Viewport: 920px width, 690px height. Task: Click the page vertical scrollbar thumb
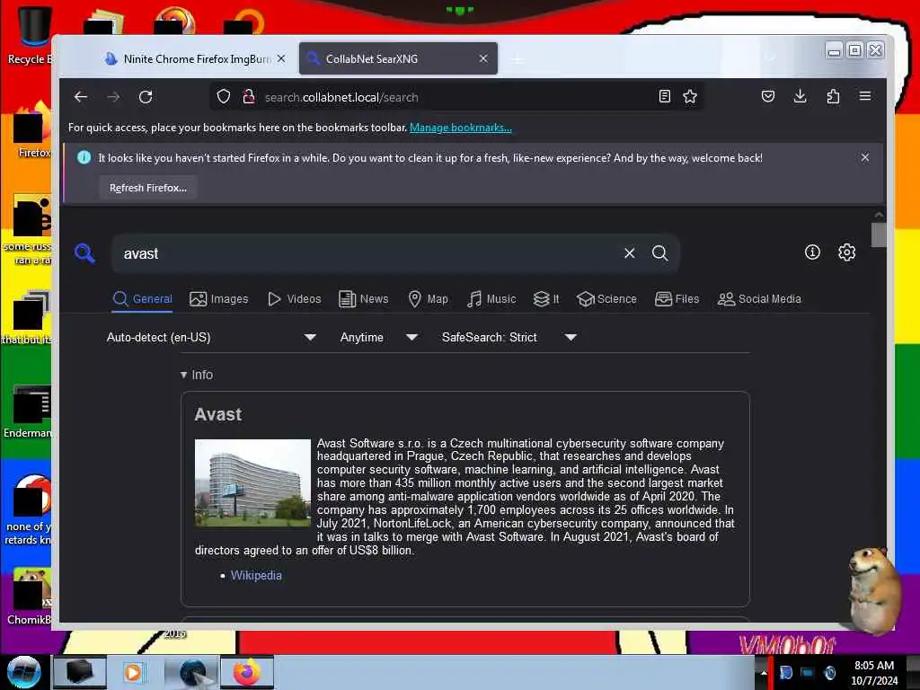pyautogui.click(x=879, y=235)
